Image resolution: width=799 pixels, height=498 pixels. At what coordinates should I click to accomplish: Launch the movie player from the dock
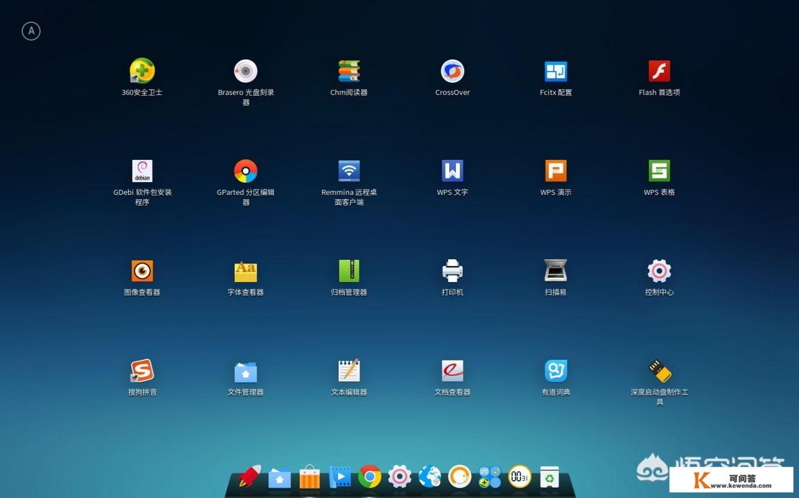pos(340,476)
